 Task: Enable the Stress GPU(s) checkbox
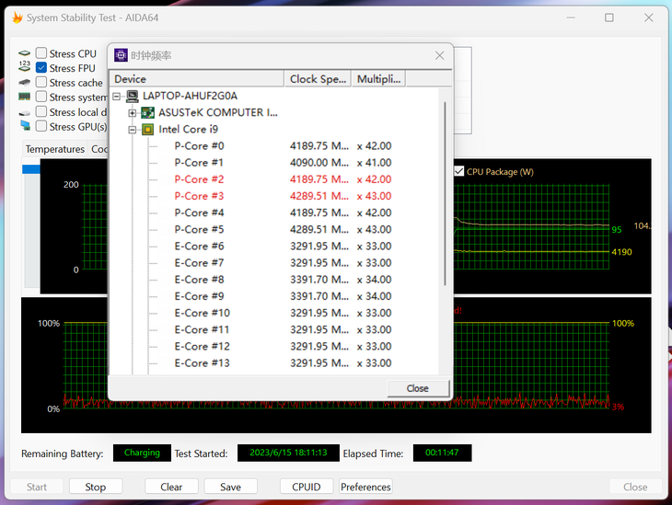(41, 126)
